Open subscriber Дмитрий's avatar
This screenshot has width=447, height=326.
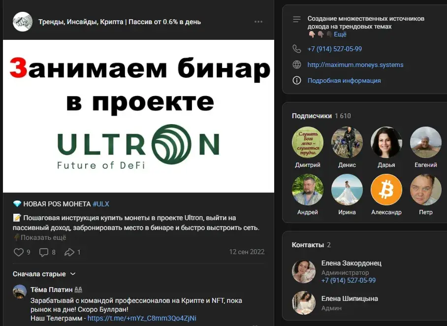[308, 142]
